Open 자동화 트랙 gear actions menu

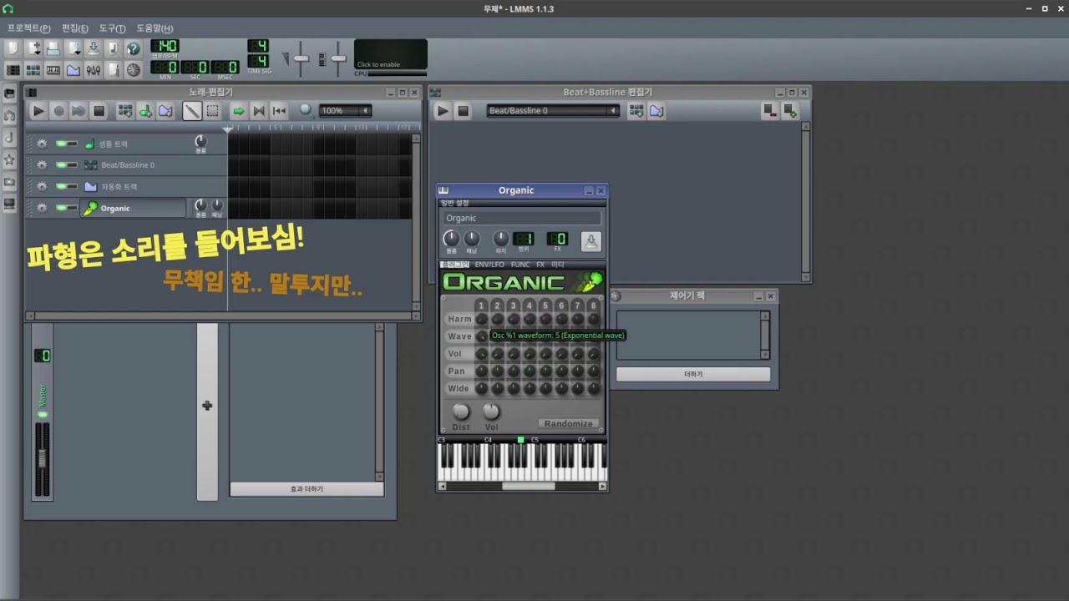[x=41, y=186]
